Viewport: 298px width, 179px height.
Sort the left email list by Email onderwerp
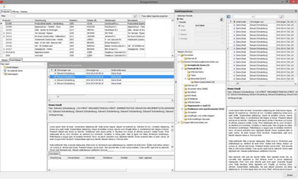pos(142,70)
